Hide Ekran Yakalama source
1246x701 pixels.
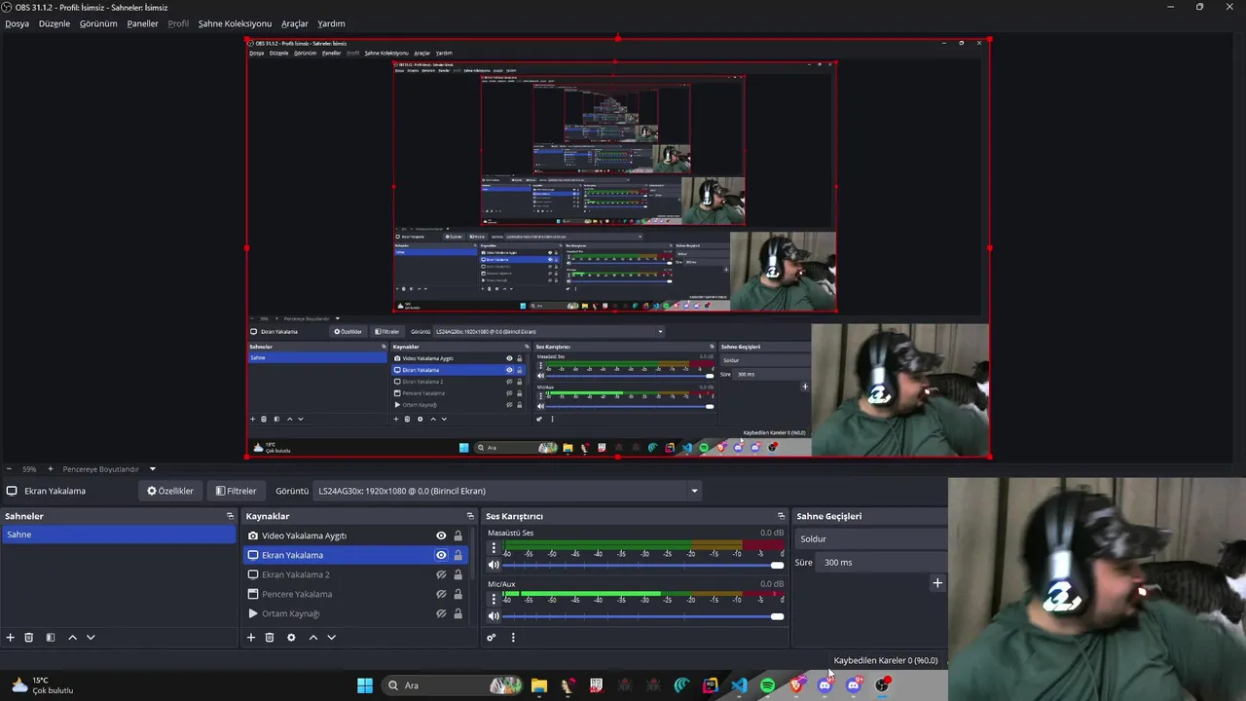441,555
